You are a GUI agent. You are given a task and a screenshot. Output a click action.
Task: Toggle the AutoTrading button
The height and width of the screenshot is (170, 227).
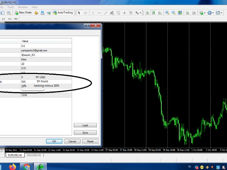(63, 13)
